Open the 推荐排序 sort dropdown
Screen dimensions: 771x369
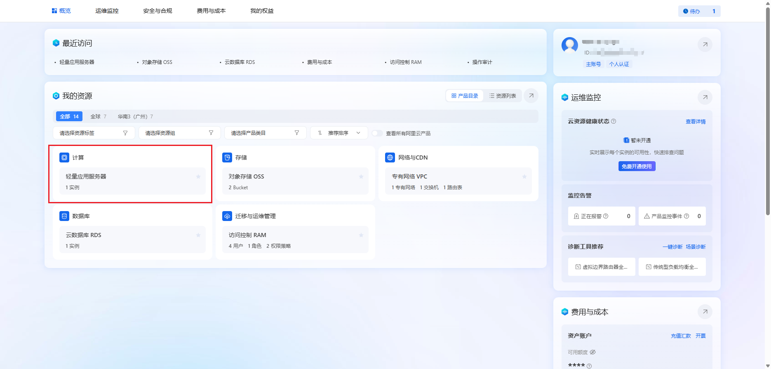(338, 133)
